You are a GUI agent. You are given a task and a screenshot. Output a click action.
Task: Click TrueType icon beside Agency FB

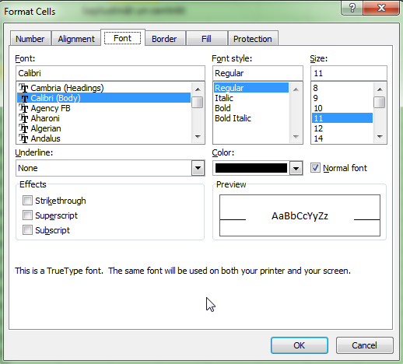coord(23,108)
